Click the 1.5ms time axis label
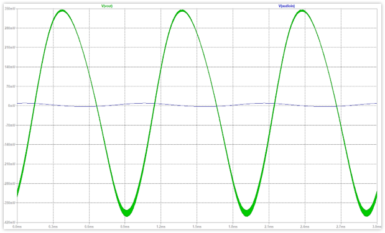 tap(197, 227)
